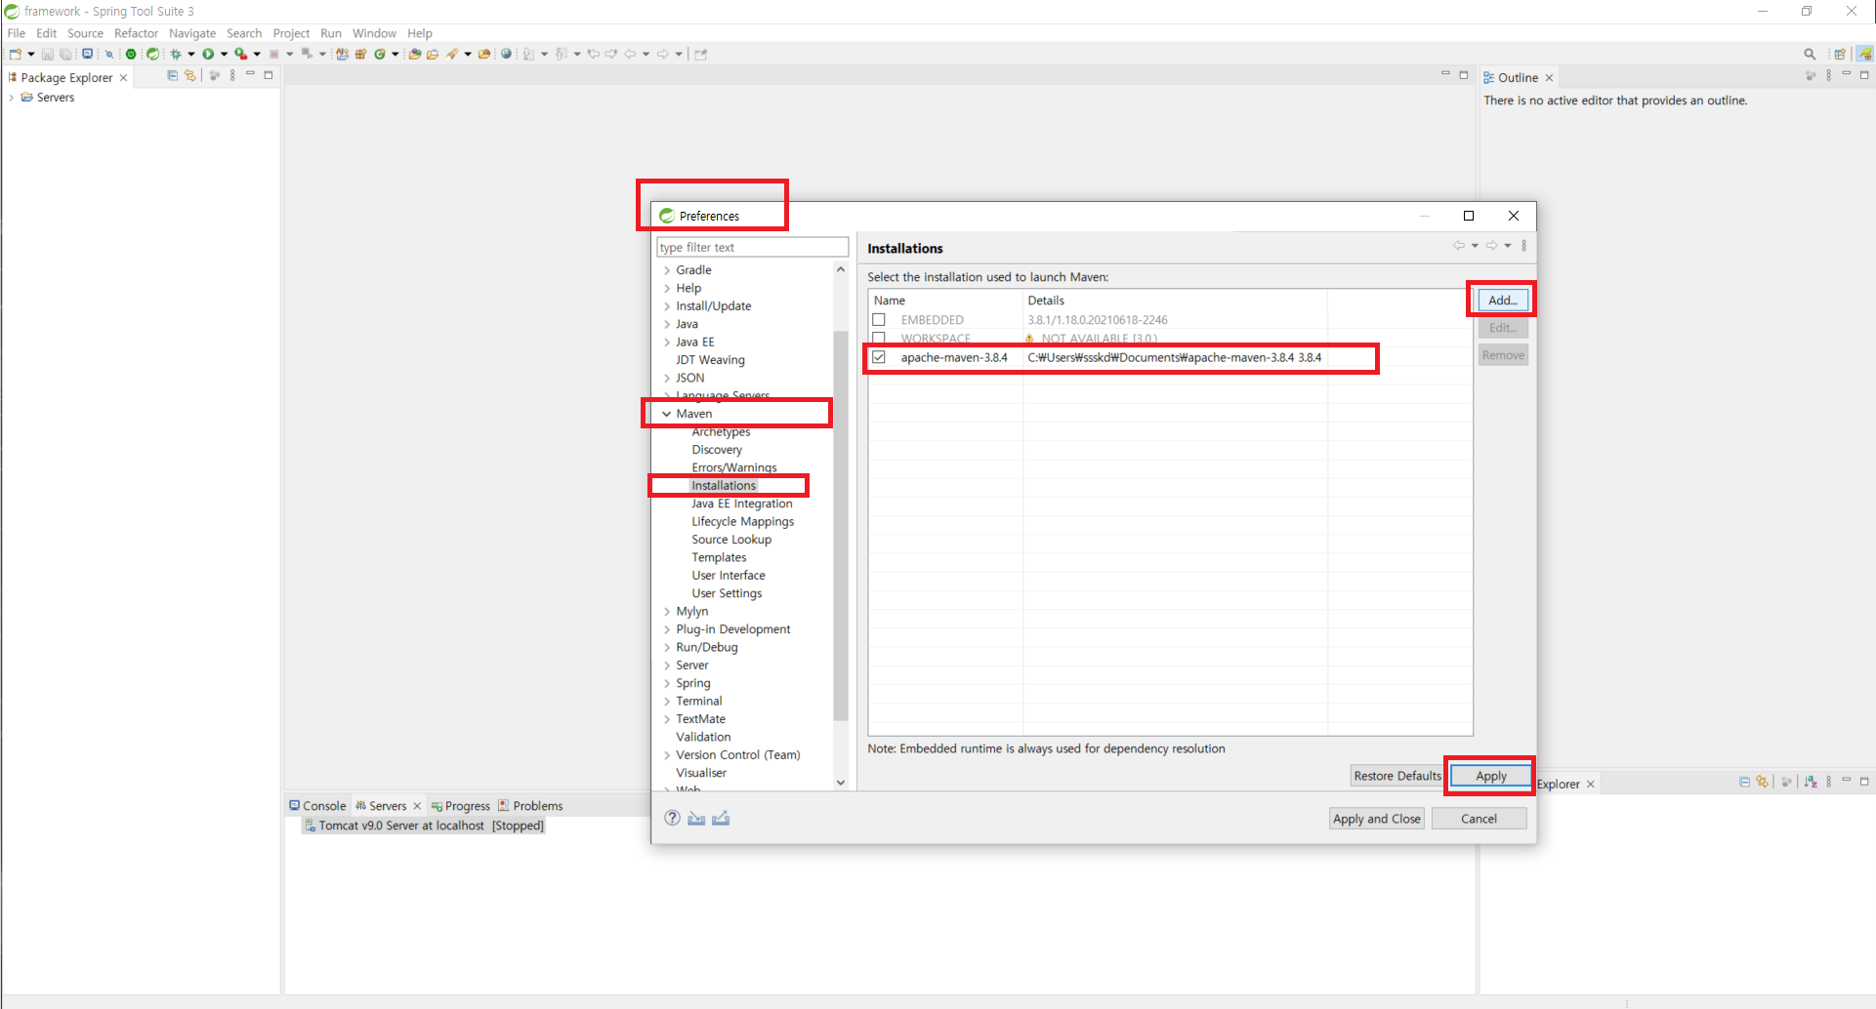Image resolution: width=1876 pixels, height=1009 pixels.
Task: Expand Servers project in Package Explorer
Action: click(11, 98)
